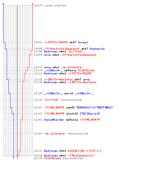Viewport: 152px width, 169px height.
Task: Click VenusMoerder at 21:41
Action: click(54, 120)
